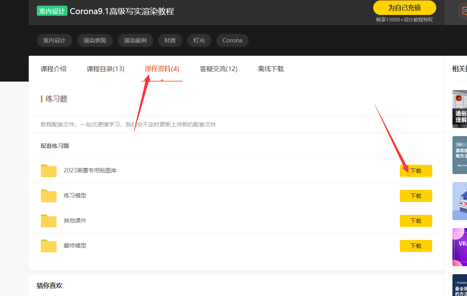
Task: Click the 最终模型 folder icon
Action: pos(49,246)
